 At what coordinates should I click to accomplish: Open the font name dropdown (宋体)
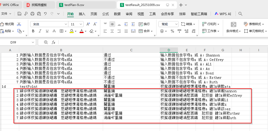point(66,24)
